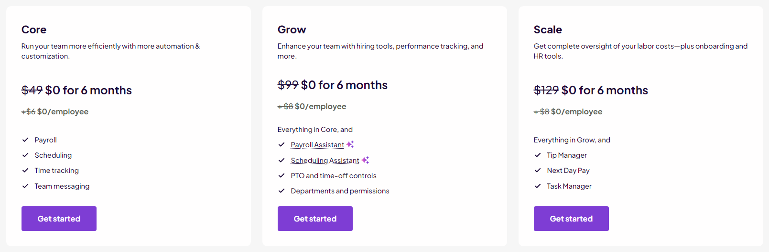Click the checkmark beside Team messaging

(x=25, y=186)
